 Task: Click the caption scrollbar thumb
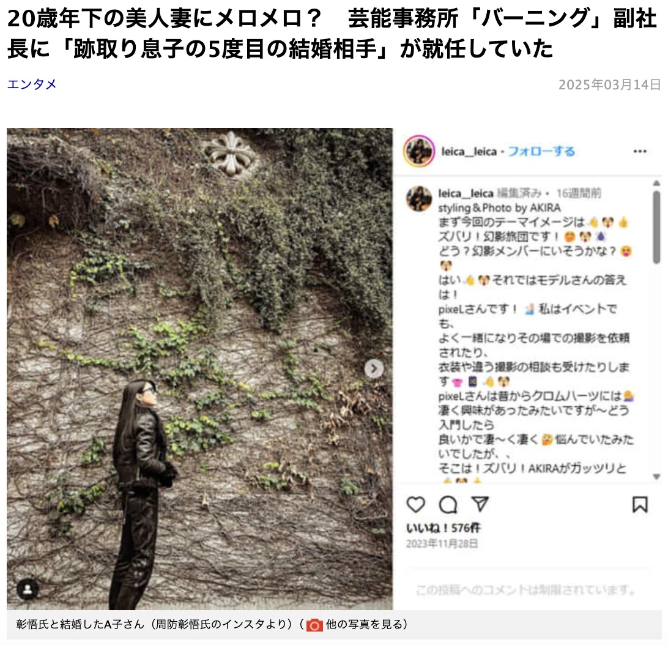point(656,227)
